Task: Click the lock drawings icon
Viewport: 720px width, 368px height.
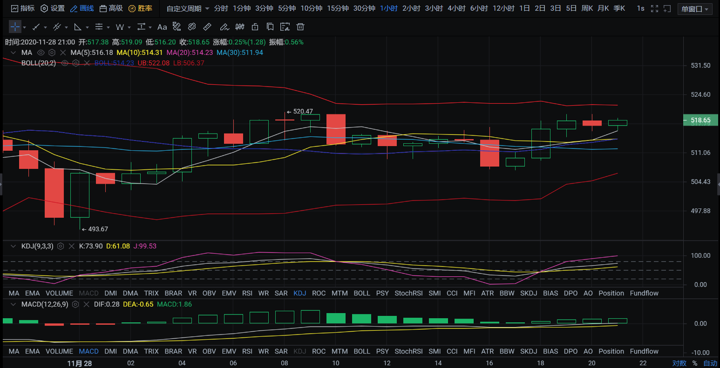Action: (x=255, y=27)
